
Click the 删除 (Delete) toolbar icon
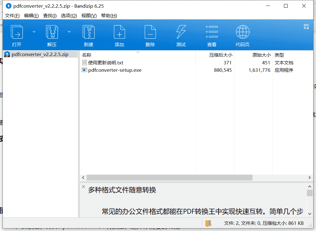click(x=150, y=32)
